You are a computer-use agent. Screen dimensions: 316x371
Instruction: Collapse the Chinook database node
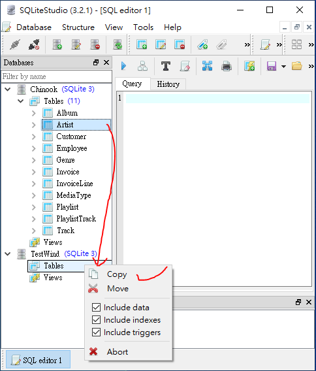(8, 89)
